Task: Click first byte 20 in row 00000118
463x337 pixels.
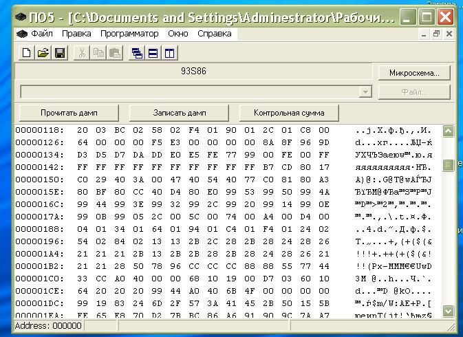Action: tap(83, 130)
